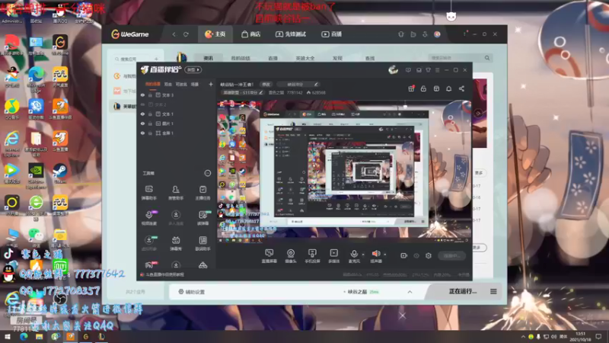609x343 pixels.
Task: Click the status message at the streaming app's bottom-left
Action: (162, 274)
